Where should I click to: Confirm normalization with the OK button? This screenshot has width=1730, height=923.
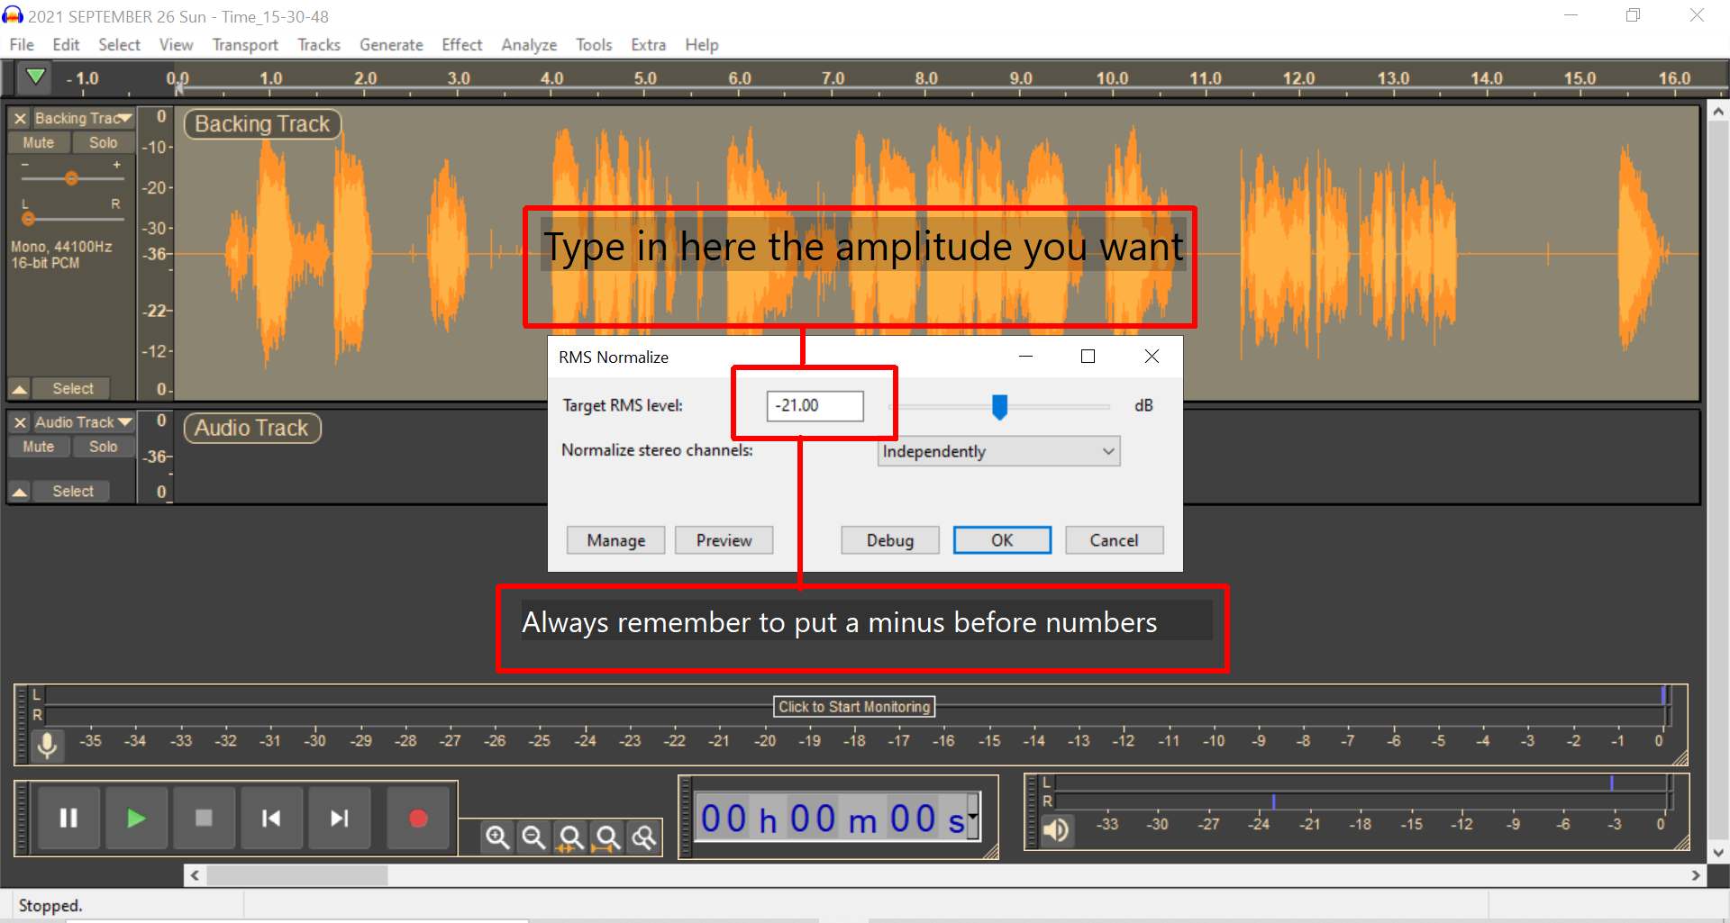pos(1001,540)
